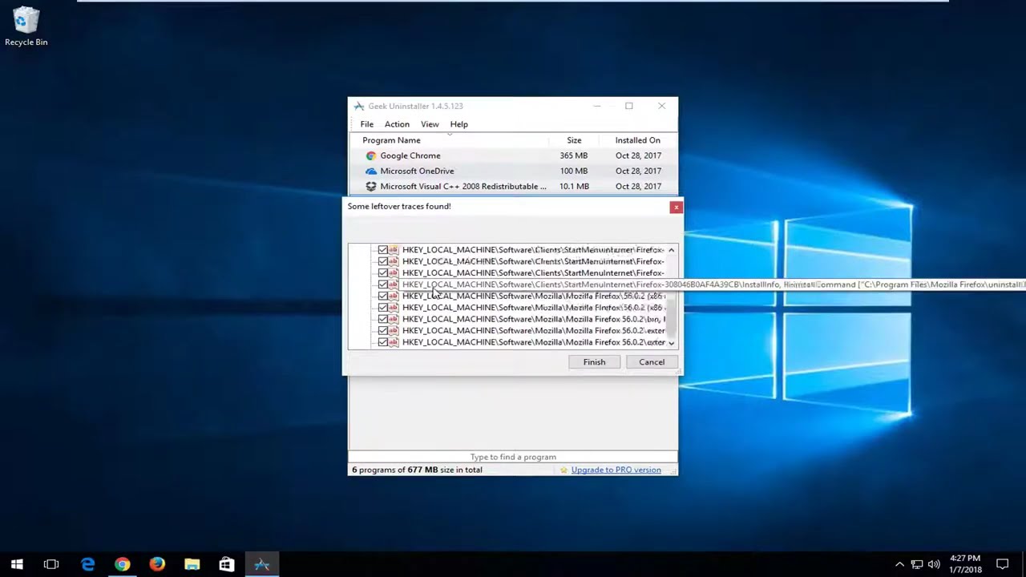Uncheck the highlighted Firefox-308046B0AF4A39CB registry entry
Screen dimensions: 1026x577
[382, 284]
